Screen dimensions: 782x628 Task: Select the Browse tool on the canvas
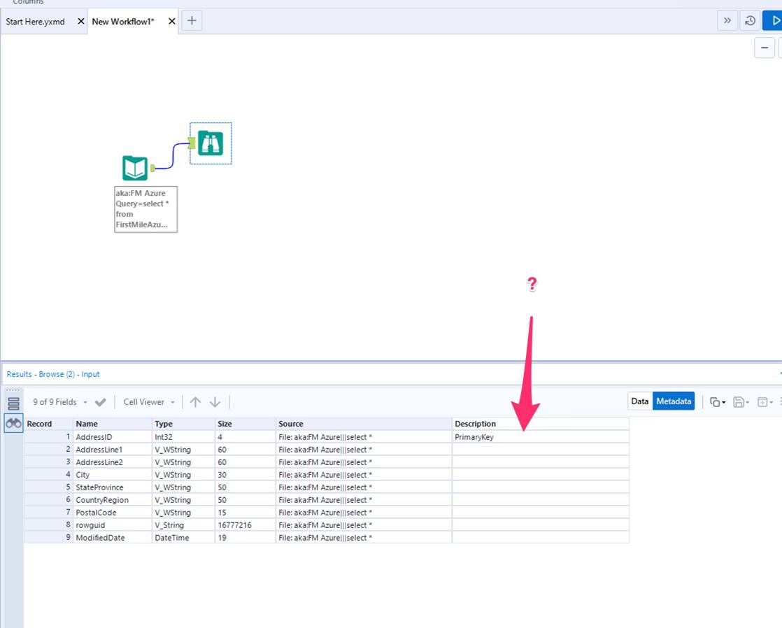coord(211,143)
